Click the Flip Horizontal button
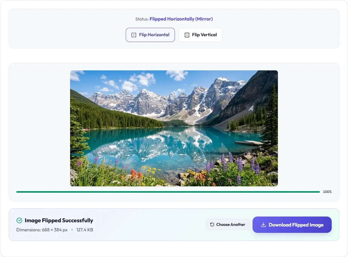The image size is (348, 257). click(150, 35)
